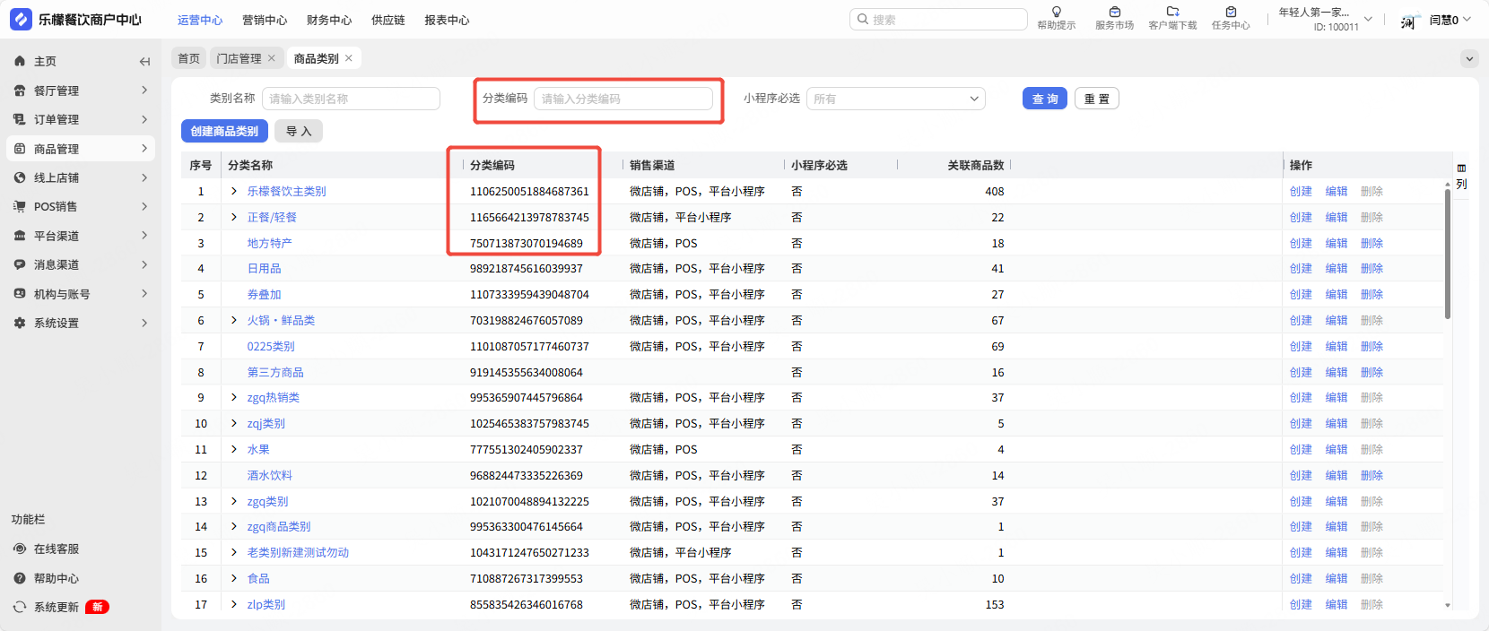This screenshot has width=1489, height=631.
Task: Open the 任务中心 icon
Action: coord(1231,12)
